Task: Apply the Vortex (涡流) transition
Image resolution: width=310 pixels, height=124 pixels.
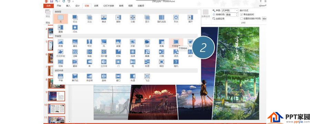Action: coord(176,53)
